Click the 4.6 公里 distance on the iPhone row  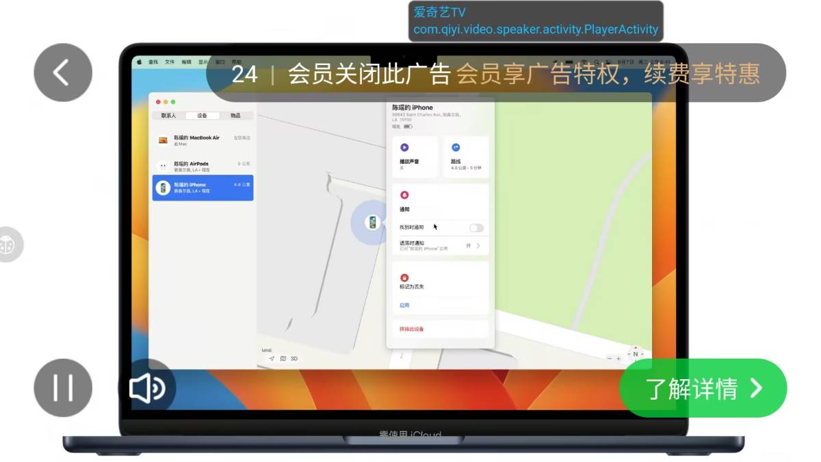242,185
